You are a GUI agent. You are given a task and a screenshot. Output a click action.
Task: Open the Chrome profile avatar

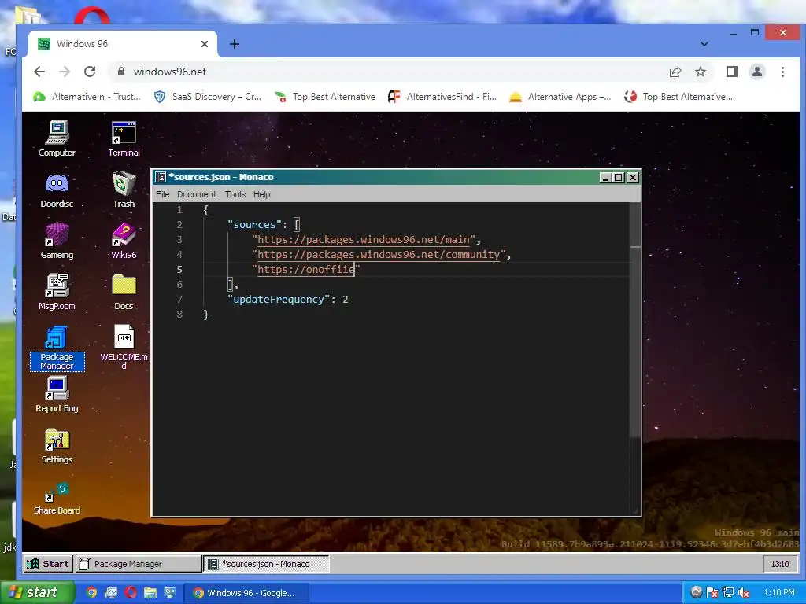[x=757, y=72]
